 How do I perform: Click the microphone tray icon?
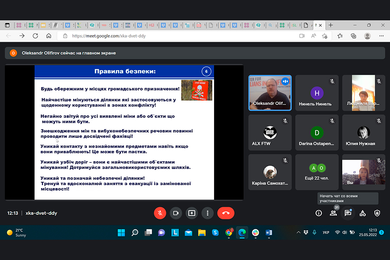315,232
